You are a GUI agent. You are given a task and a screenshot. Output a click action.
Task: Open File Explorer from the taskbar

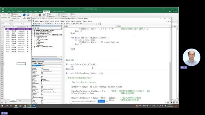click(16, 106)
